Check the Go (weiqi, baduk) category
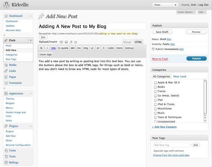The height and width of the screenshot is (167, 212). pyautogui.click(x=155, y=96)
